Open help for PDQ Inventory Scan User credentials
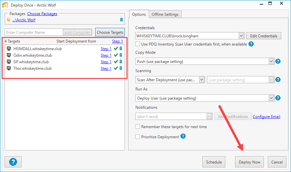 pyautogui.click(x=251, y=44)
